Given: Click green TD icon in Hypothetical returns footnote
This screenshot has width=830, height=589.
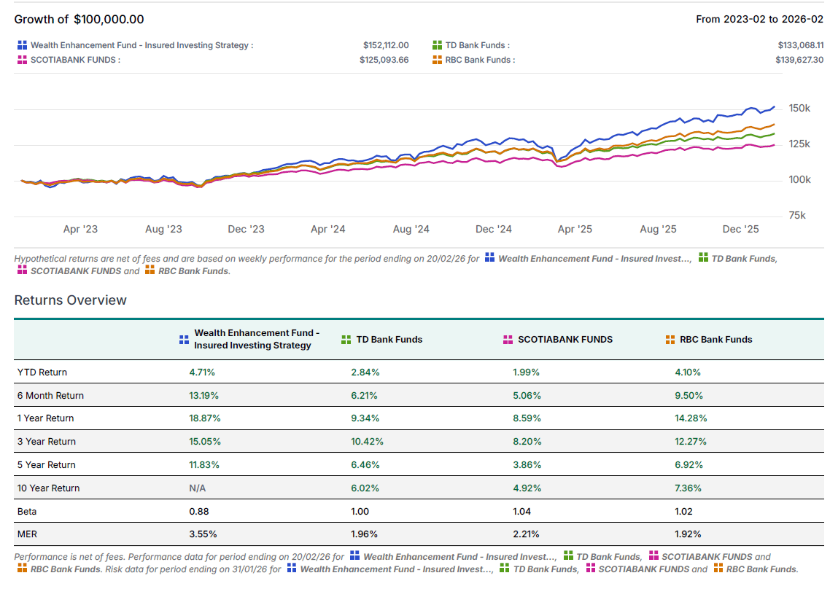Looking at the screenshot, I should coord(703,258).
